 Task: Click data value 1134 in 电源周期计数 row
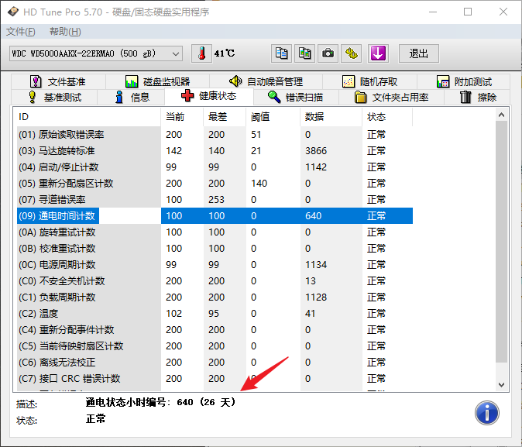[316, 265]
